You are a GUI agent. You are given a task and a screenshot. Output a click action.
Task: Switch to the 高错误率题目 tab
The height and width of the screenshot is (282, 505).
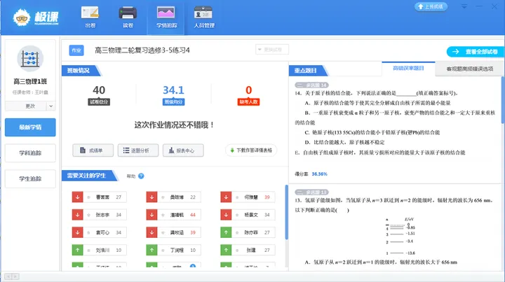pyautogui.click(x=408, y=69)
